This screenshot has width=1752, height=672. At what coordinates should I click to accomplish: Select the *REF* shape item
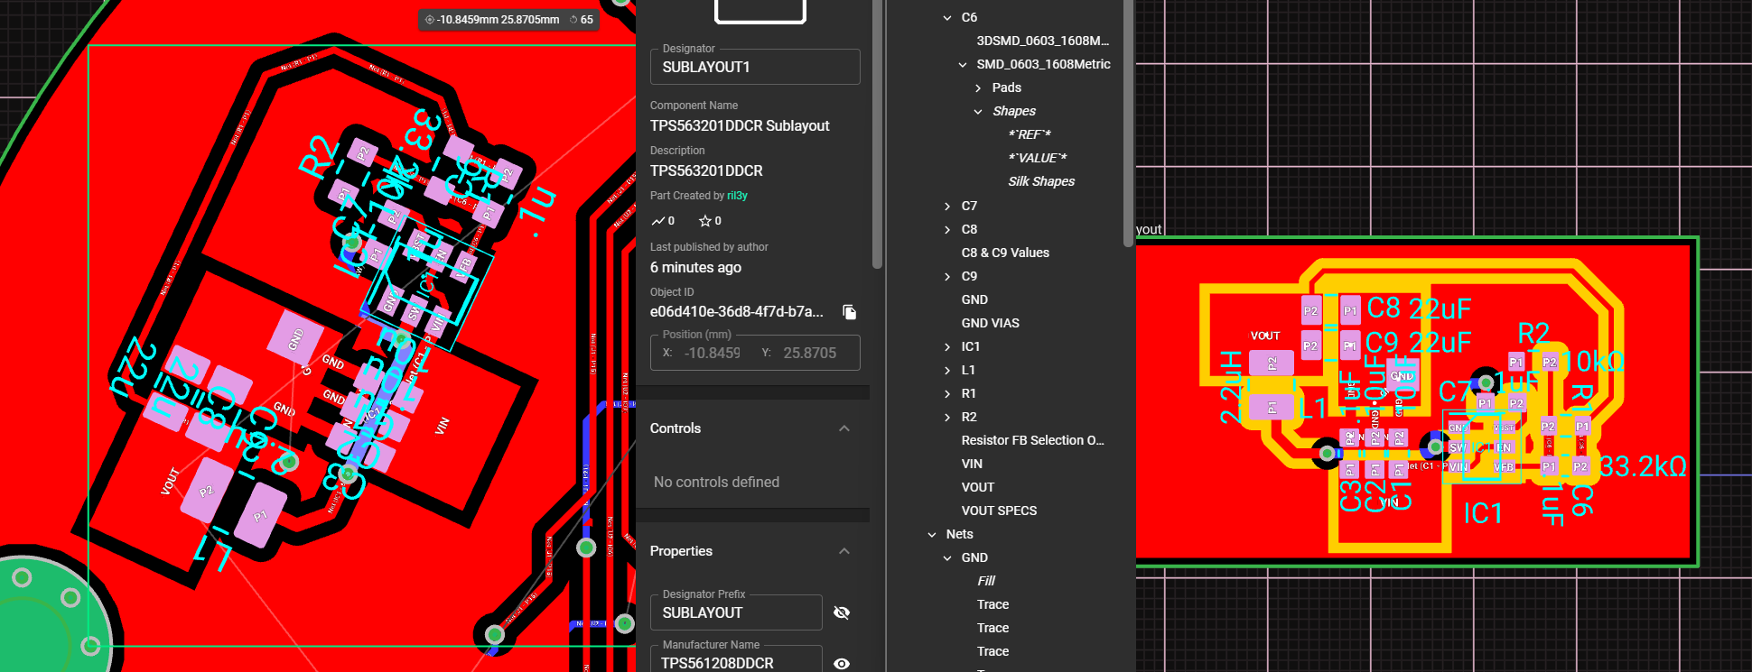(x=1030, y=134)
